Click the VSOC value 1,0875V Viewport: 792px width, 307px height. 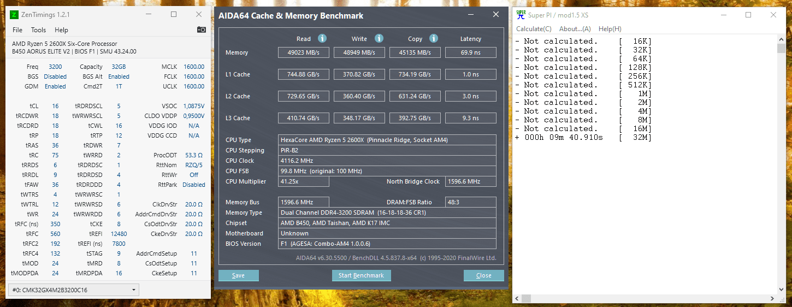point(194,106)
